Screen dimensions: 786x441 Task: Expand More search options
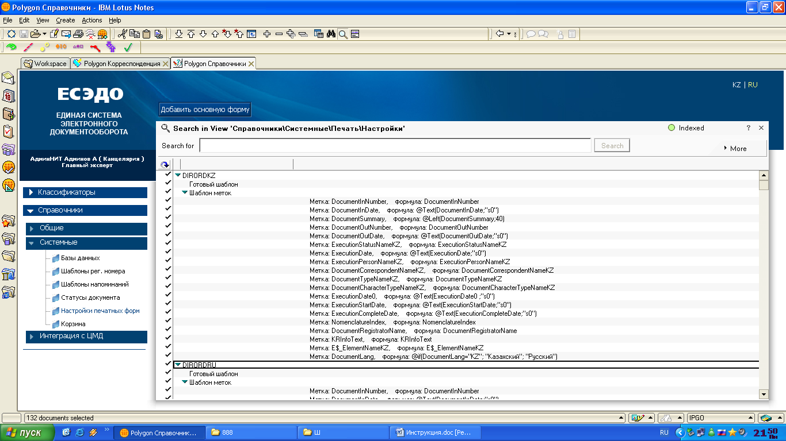735,148
